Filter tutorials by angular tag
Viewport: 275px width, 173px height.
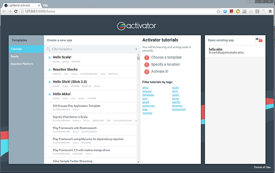point(147,91)
